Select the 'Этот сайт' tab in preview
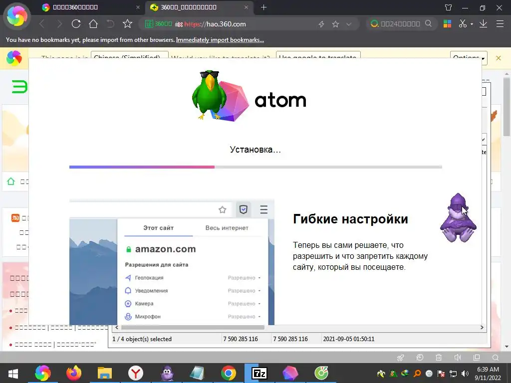The image size is (511, 383). (158, 228)
